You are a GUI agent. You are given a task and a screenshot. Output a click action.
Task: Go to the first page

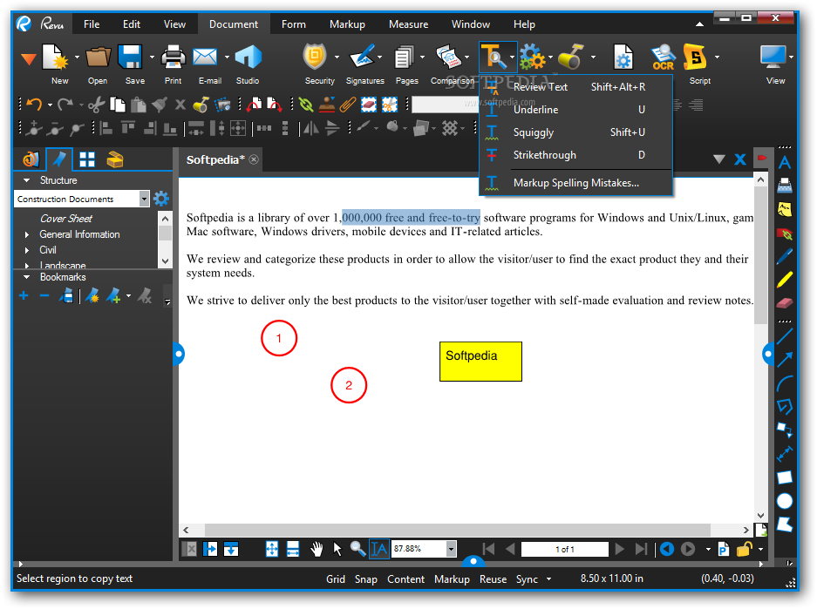488,549
